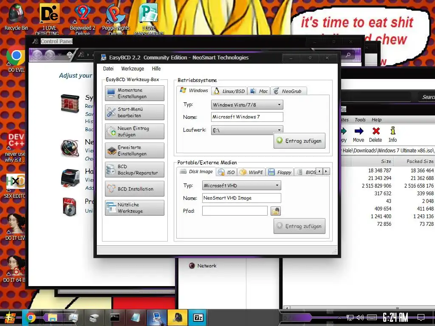Click the command prompt taskbar icon
Viewport: 435px width, 326px height.
(115, 318)
